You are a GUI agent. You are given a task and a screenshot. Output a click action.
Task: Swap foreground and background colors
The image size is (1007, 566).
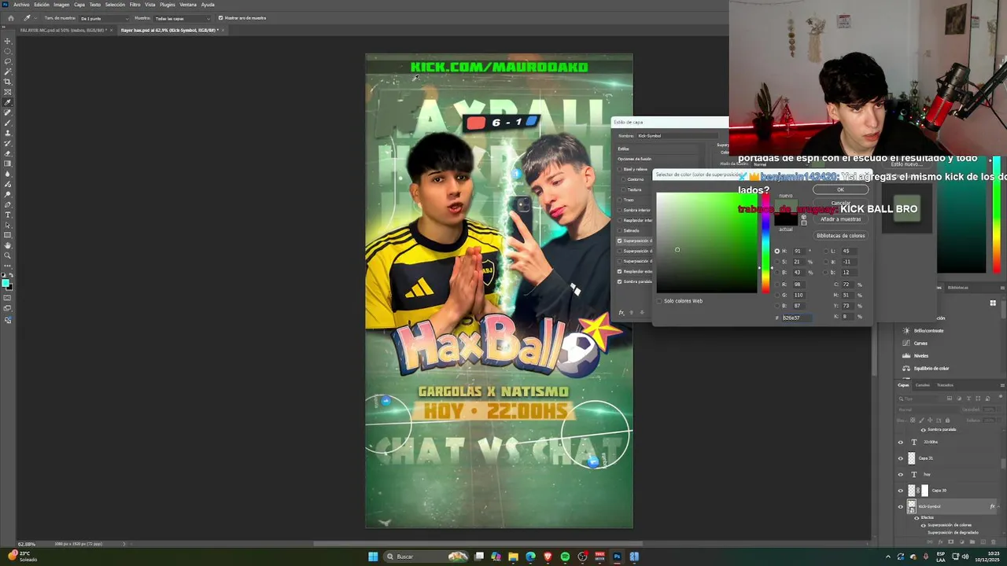[x=11, y=275]
